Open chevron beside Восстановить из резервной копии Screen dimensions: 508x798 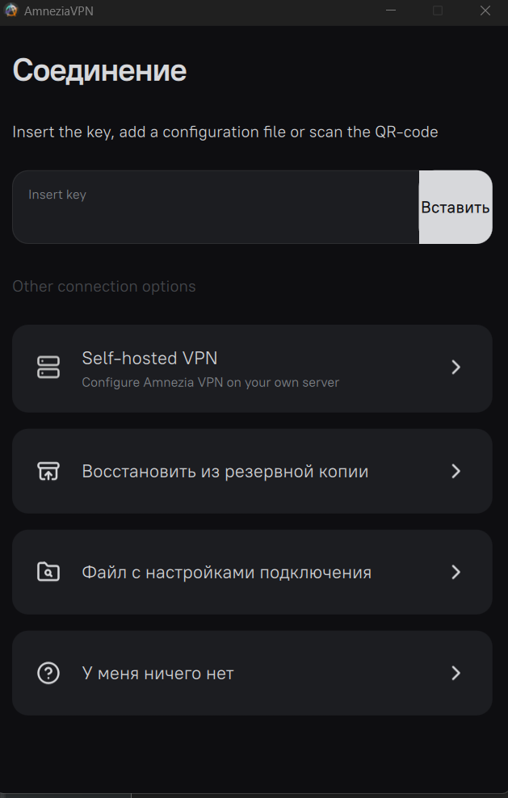(456, 471)
